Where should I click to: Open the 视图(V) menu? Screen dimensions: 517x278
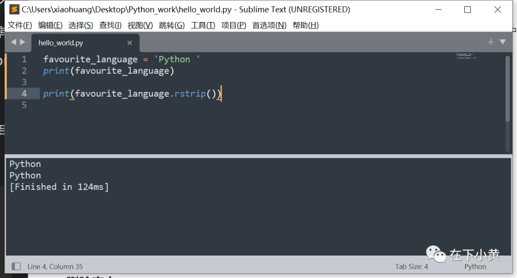(140, 25)
